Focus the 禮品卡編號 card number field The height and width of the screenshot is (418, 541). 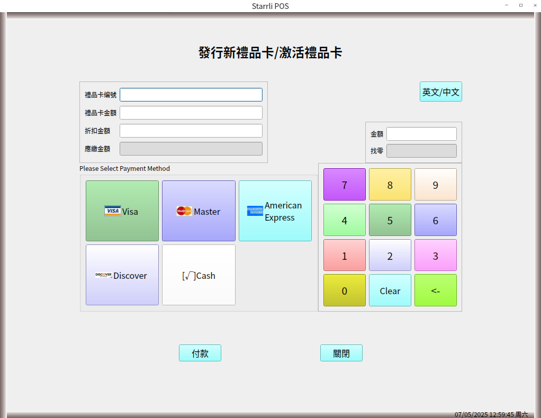(191, 95)
